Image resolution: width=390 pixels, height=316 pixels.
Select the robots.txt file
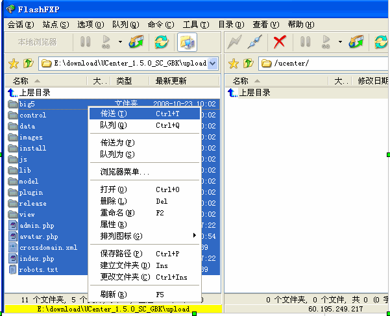[38, 269]
